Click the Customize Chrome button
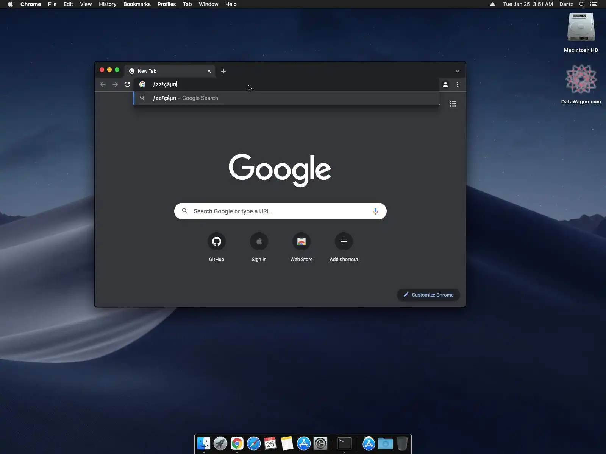This screenshot has height=454, width=606. [x=428, y=295]
